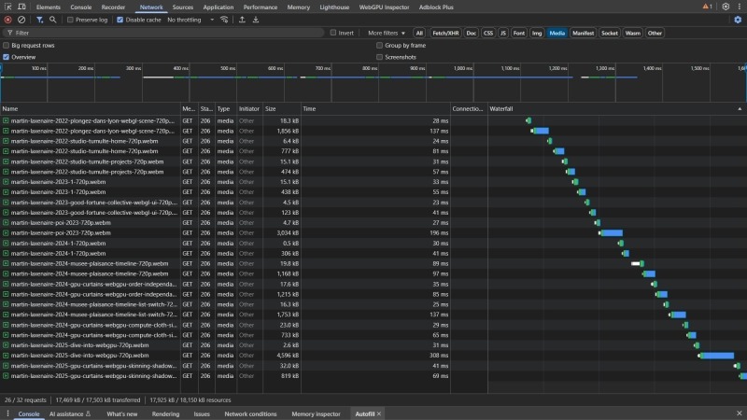Viewport: 747px width, 420px height.
Task: Switch to the Performance tab
Action: tap(261, 7)
